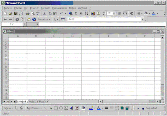Open the Office Assistant help icon
167x116 pixels.
click(x=98, y=13)
